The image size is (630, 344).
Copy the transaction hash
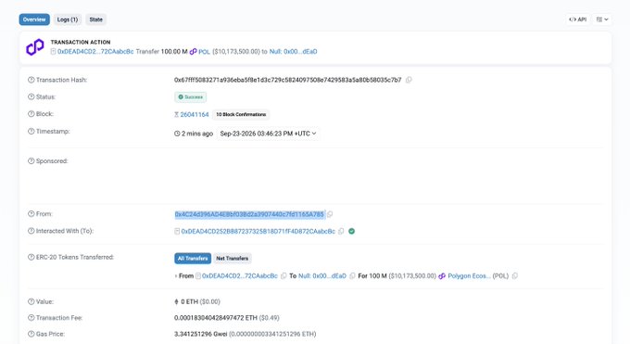409,80
